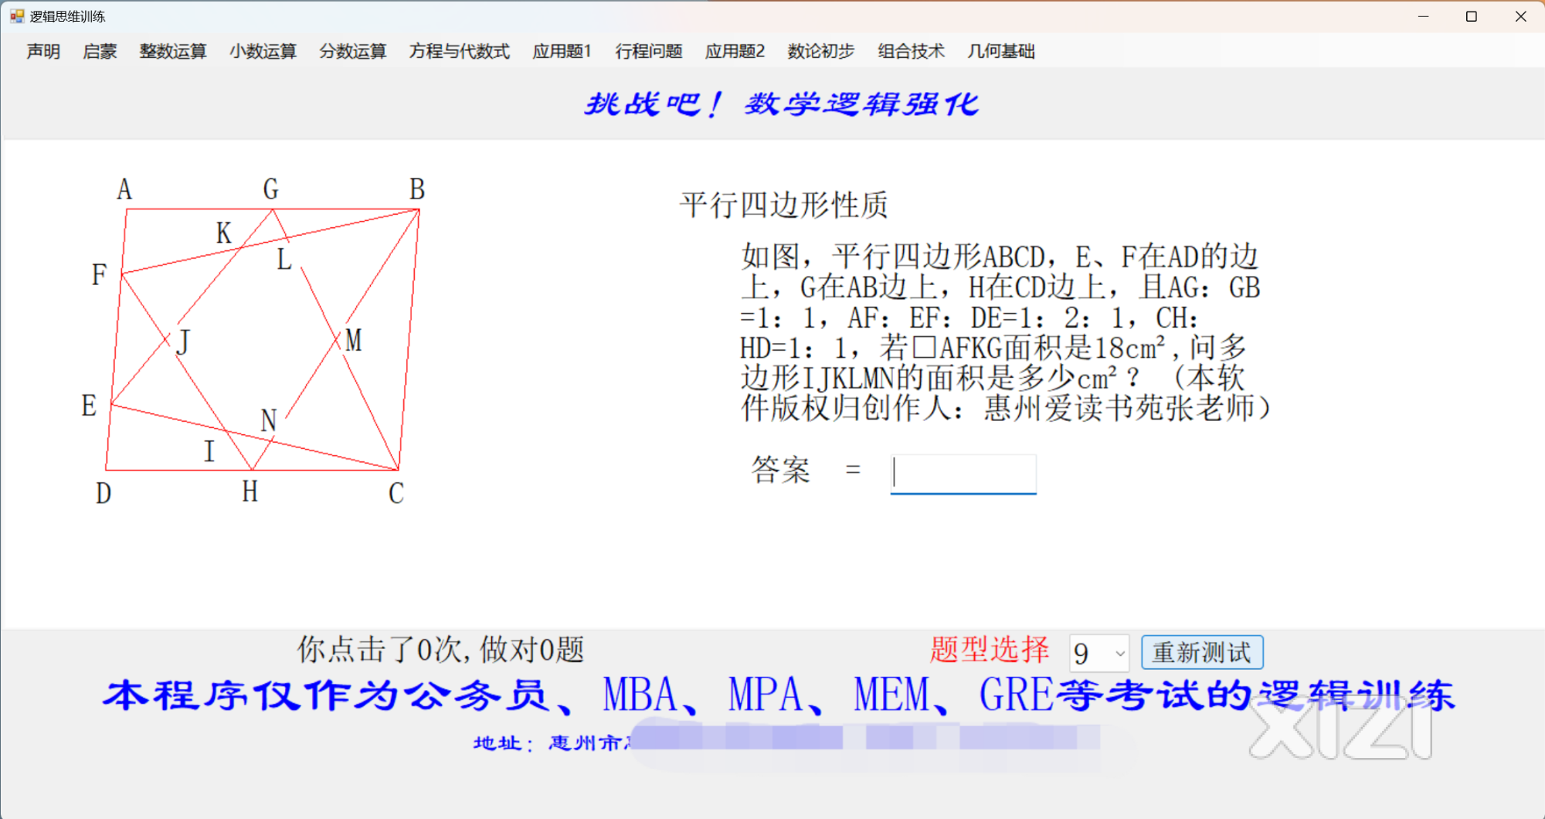Open the 分数运算 menu
The image size is (1545, 819).
coord(353,51)
